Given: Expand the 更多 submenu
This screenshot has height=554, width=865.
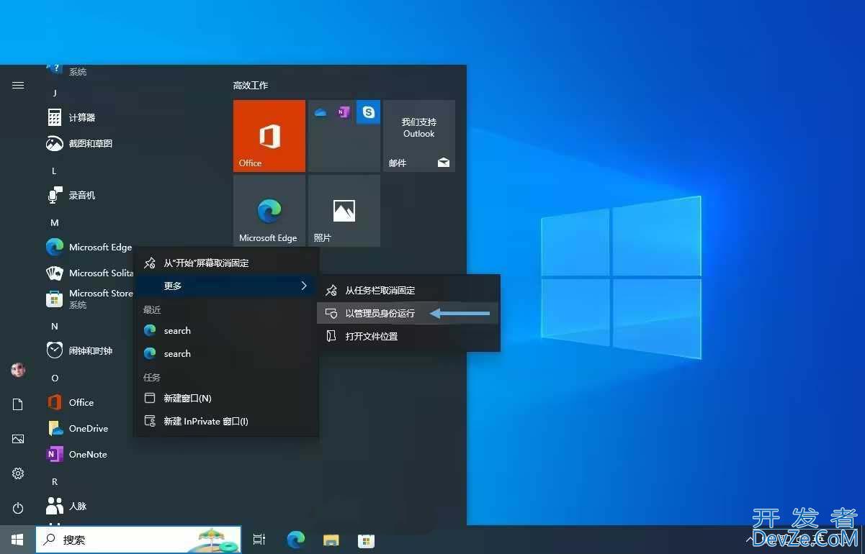Looking at the screenshot, I should (x=226, y=286).
